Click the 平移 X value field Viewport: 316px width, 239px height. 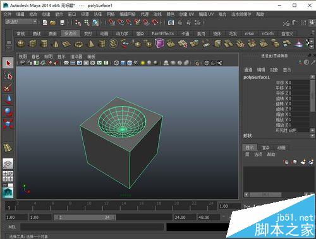[300, 83]
